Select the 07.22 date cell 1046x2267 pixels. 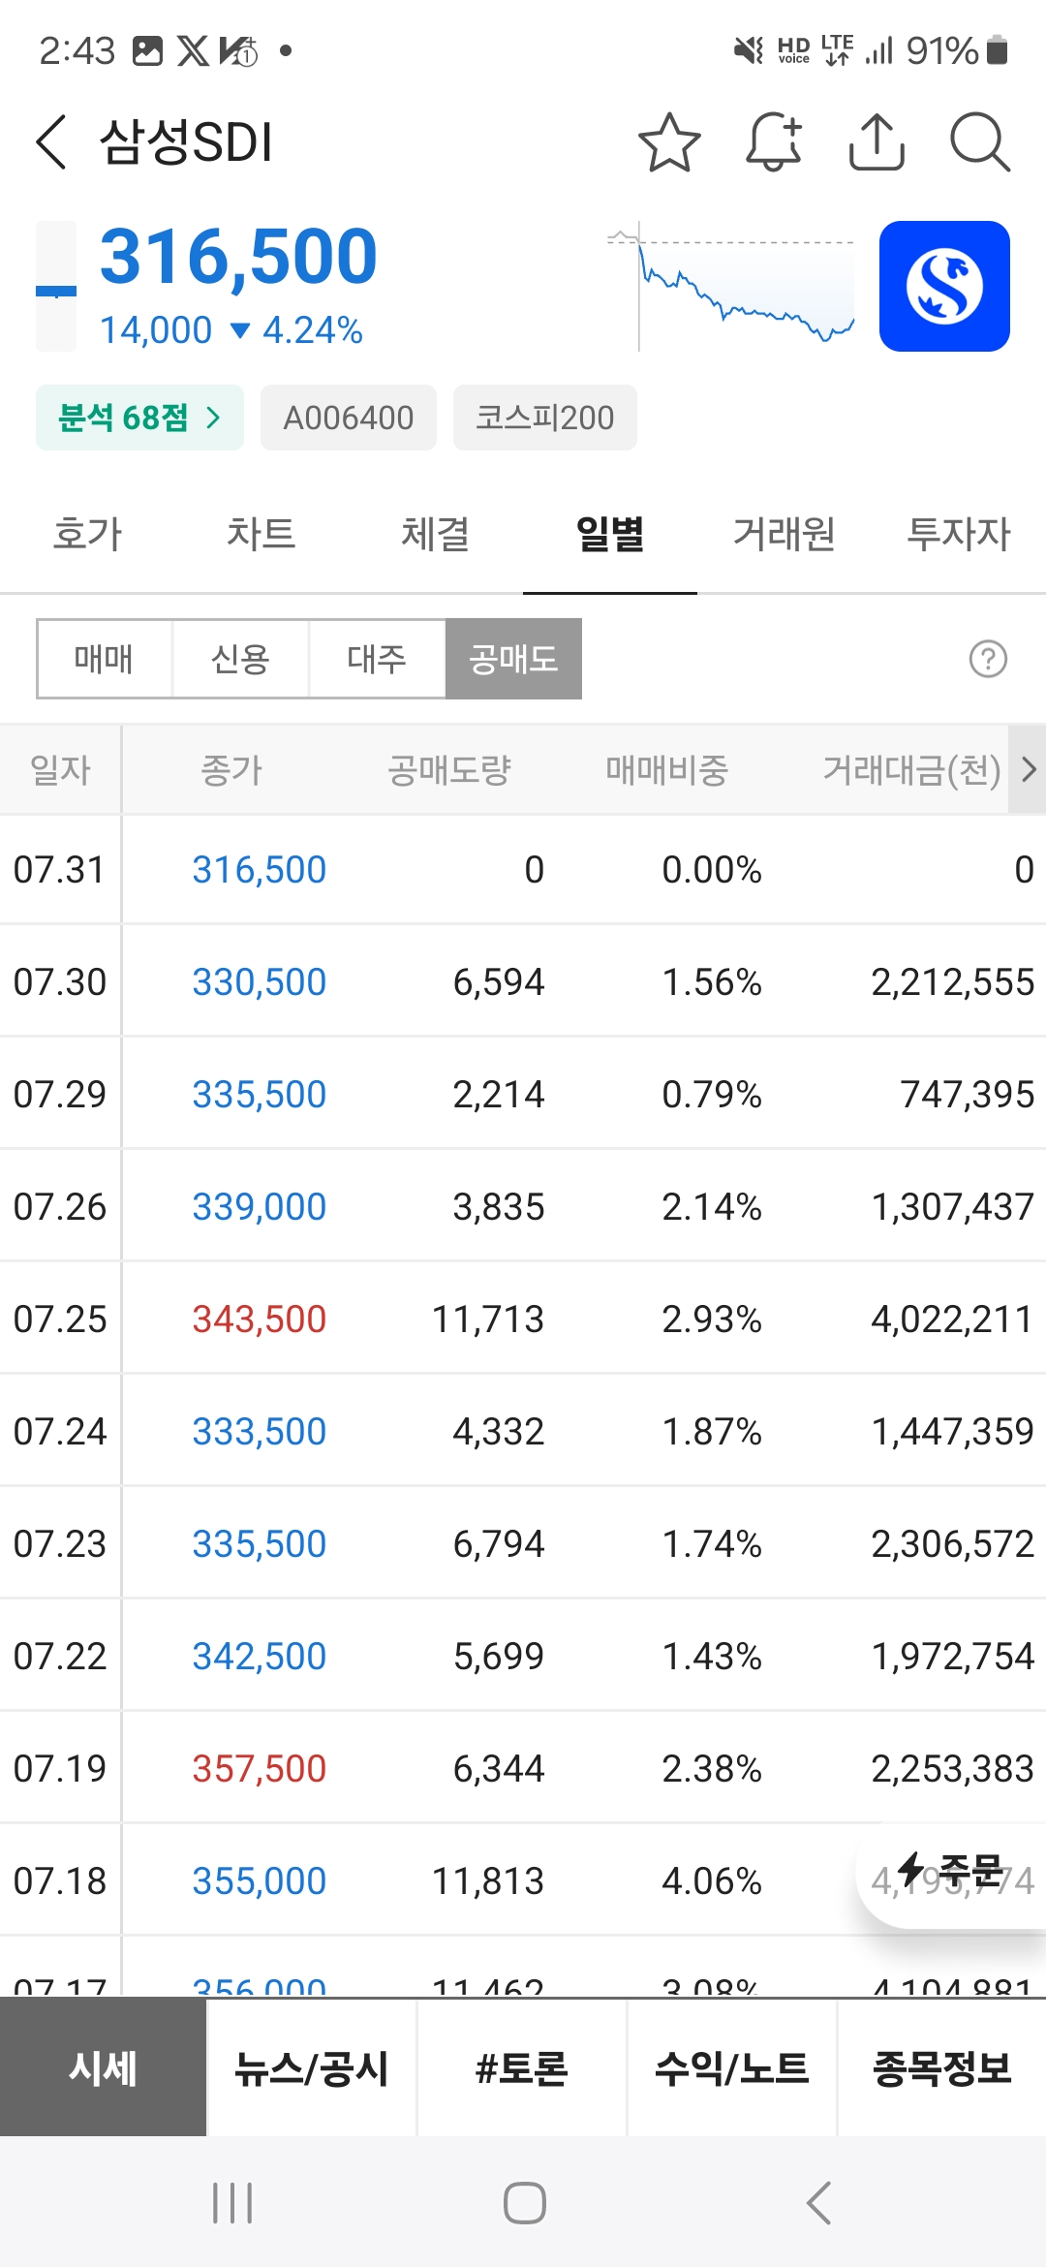point(60,1656)
